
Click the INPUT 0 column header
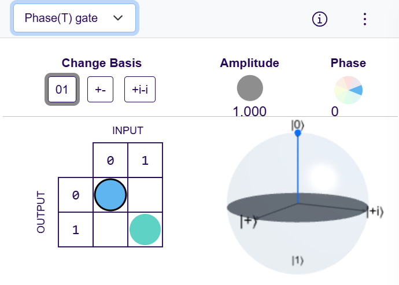tap(110, 161)
